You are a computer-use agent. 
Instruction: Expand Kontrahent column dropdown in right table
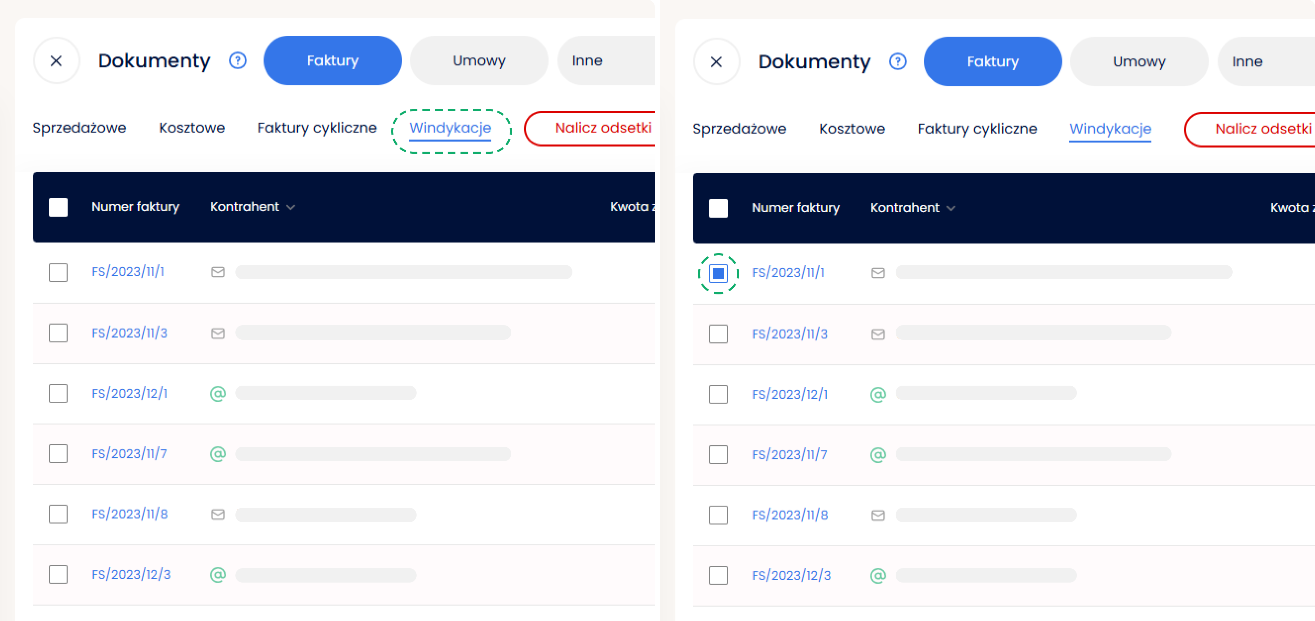951,208
